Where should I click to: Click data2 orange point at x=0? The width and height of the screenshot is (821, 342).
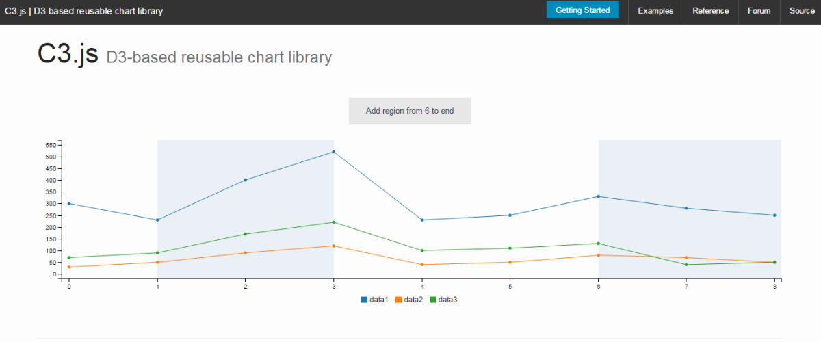click(69, 267)
